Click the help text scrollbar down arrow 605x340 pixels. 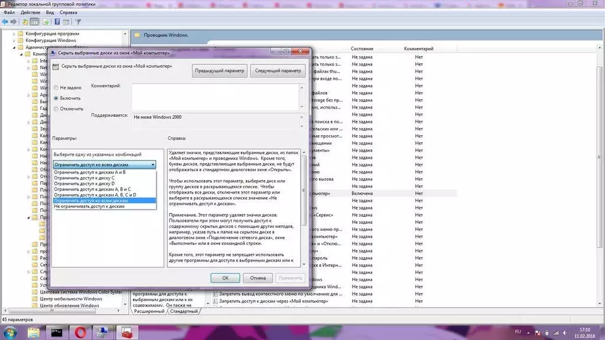coord(304,264)
